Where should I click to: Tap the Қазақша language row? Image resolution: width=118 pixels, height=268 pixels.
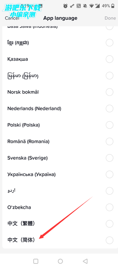pos(59,59)
